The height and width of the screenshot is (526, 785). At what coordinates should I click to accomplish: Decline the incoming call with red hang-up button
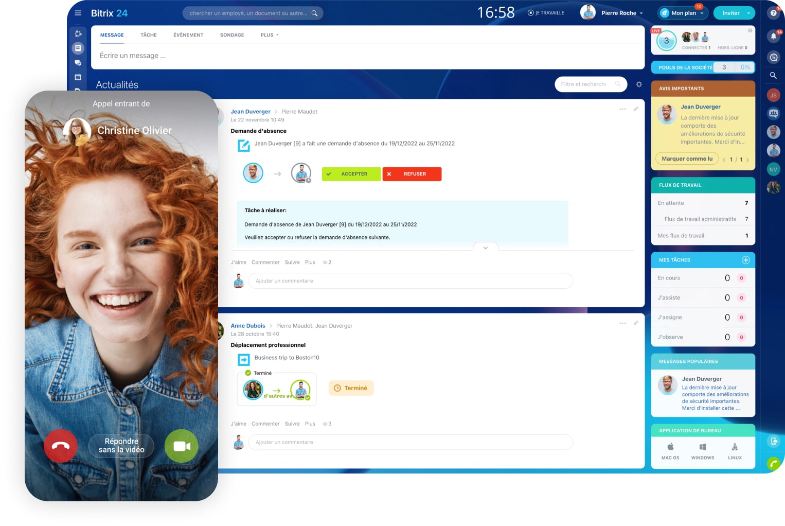61,446
